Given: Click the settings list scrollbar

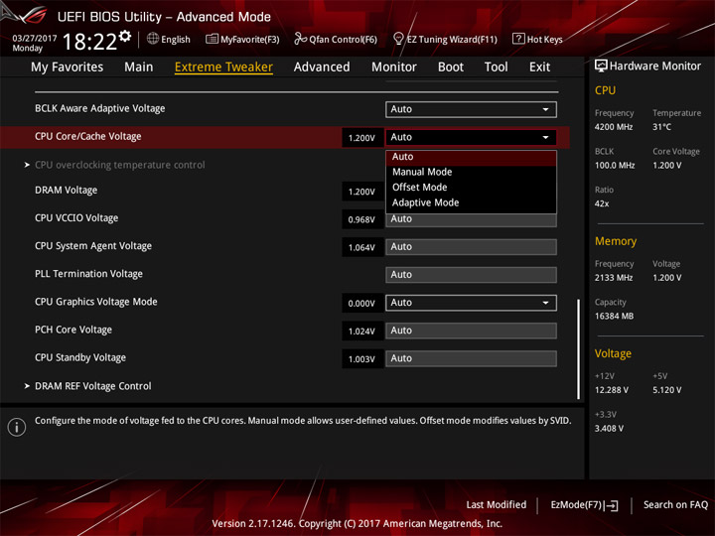Looking at the screenshot, I should coord(578,348).
